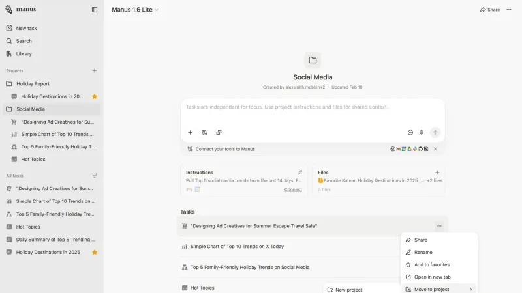Expand Move to project submenu
The width and height of the screenshot is (522, 293).
pos(439,288)
